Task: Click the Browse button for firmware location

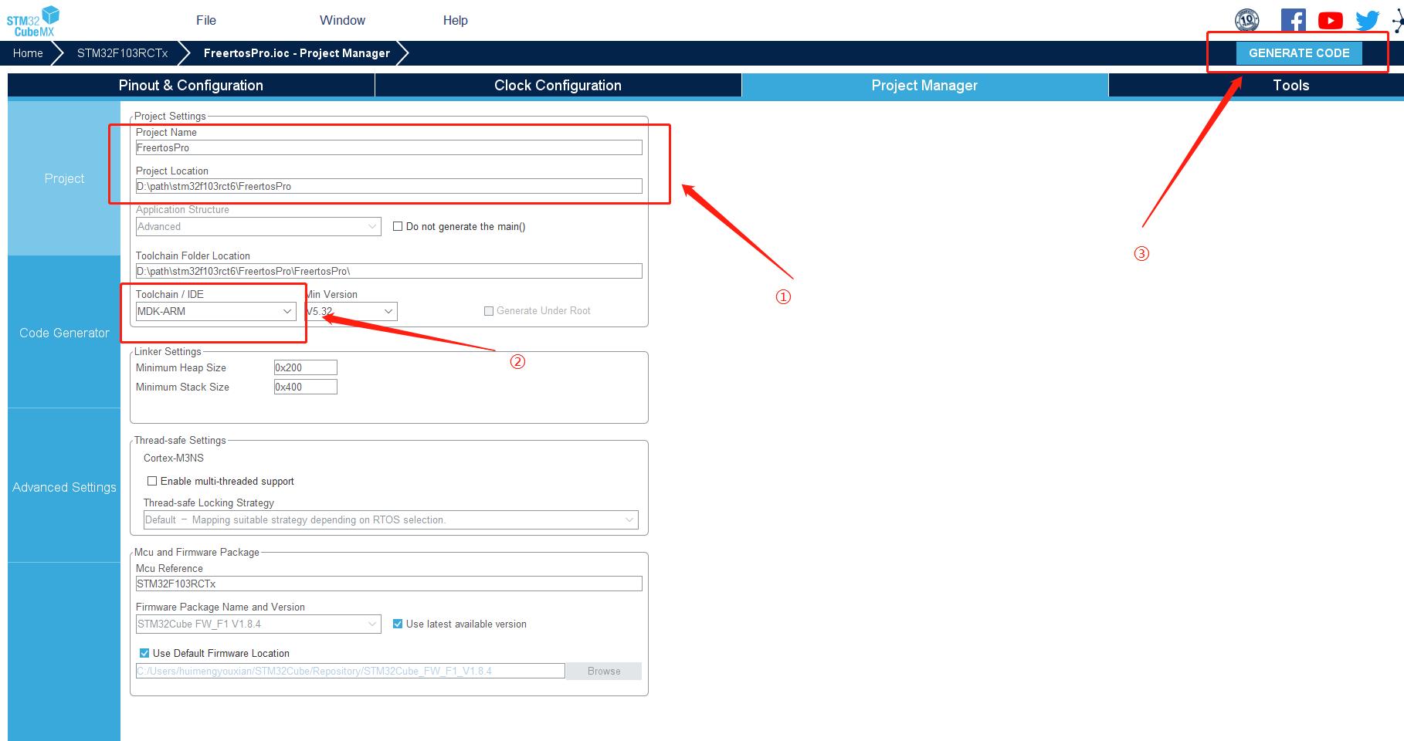Action: click(603, 671)
